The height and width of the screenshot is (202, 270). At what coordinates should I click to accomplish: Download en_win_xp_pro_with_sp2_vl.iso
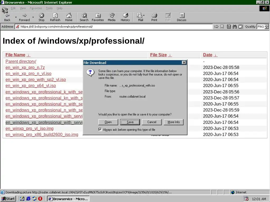(36, 79)
